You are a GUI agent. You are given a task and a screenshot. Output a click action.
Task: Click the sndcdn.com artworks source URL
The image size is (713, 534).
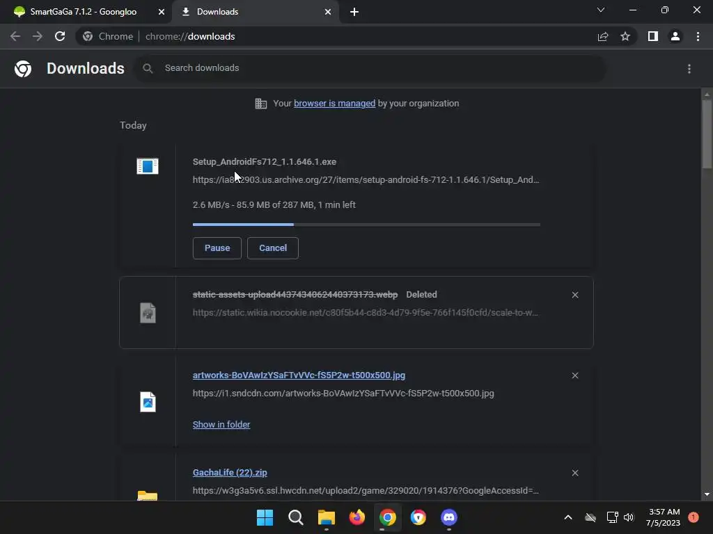click(343, 394)
